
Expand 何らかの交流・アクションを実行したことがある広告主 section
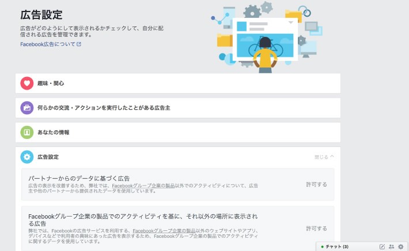tap(178, 107)
